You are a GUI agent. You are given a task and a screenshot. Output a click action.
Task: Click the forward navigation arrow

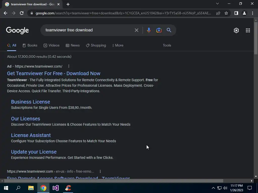point(14,13)
